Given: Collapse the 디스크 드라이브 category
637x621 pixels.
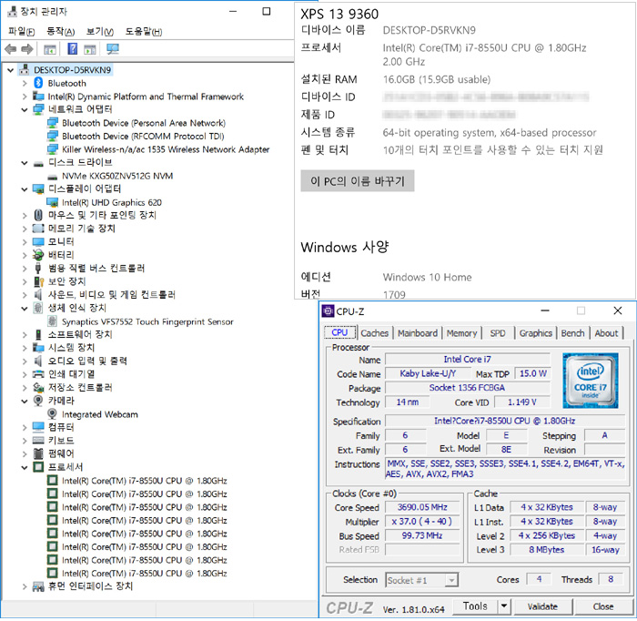Looking at the screenshot, I should point(25,163).
